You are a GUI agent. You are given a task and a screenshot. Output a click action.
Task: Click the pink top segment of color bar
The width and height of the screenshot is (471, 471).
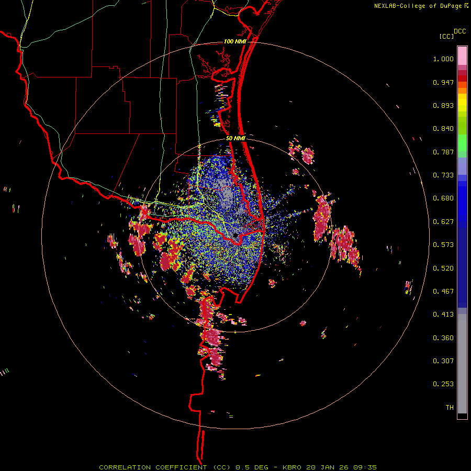462,56
